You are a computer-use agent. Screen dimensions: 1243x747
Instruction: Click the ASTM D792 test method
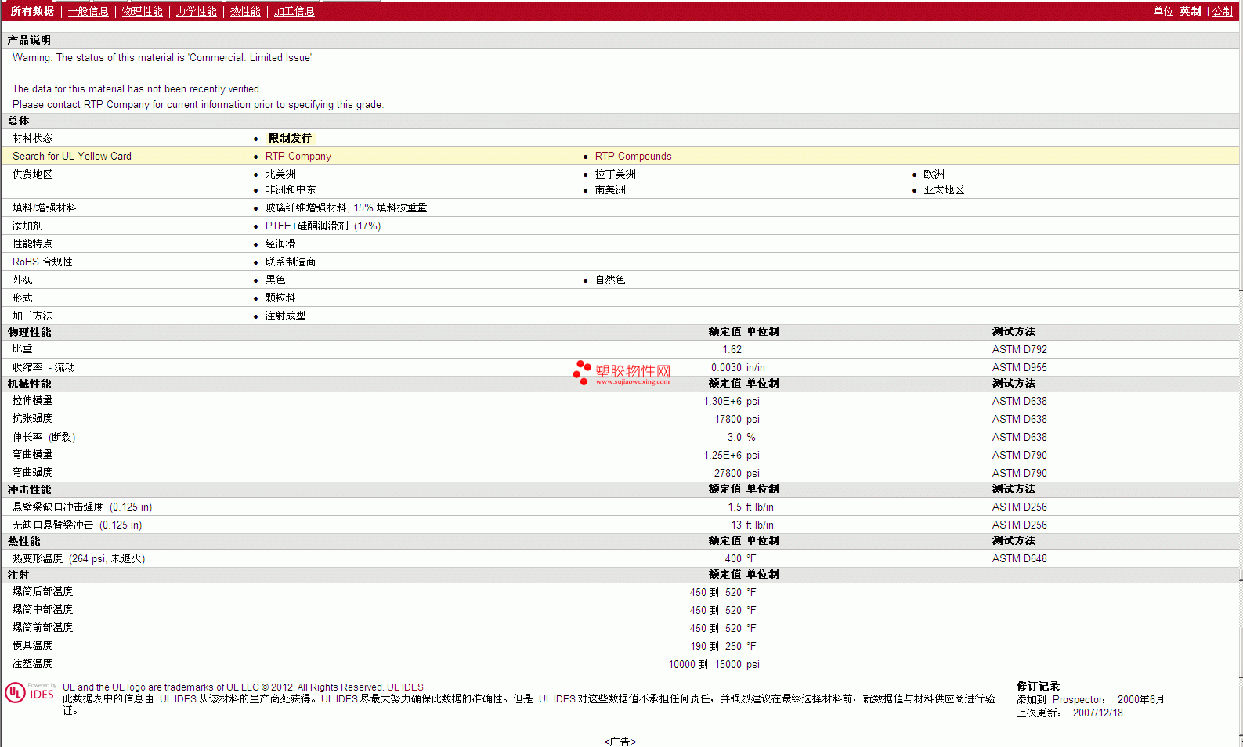pos(1019,349)
